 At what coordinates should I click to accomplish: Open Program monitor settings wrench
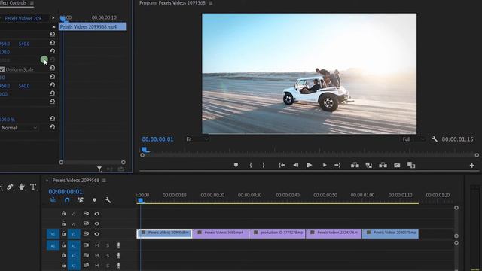tap(435, 139)
